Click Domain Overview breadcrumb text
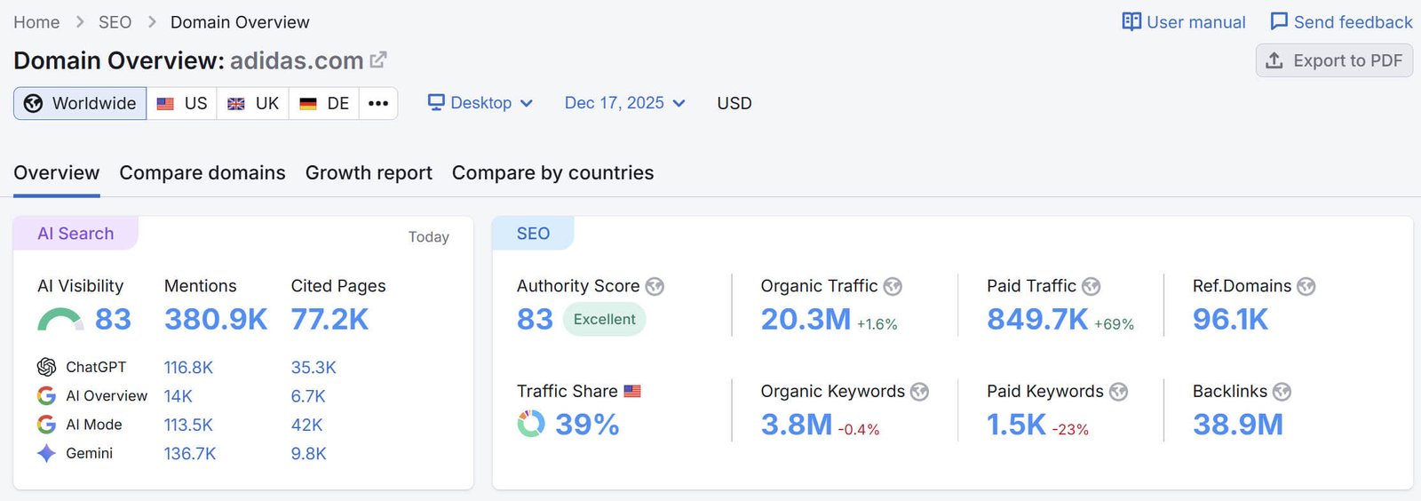1421x501 pixels. 240,22
